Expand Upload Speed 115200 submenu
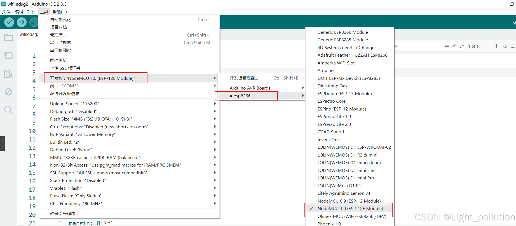This screenshot has height=226, width=516. (129, 104)
